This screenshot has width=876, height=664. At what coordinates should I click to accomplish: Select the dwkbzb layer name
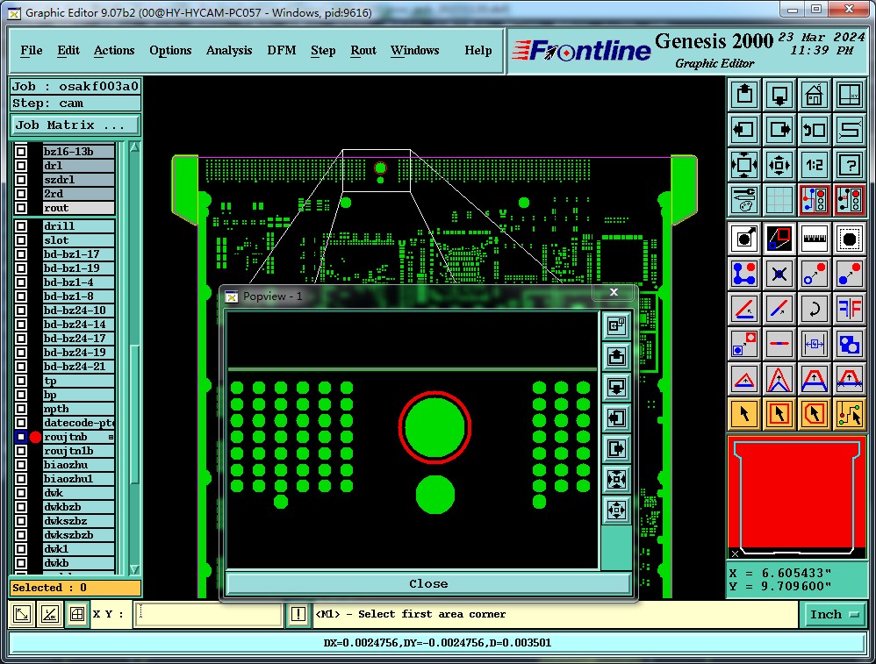click(x=79, y=507)
